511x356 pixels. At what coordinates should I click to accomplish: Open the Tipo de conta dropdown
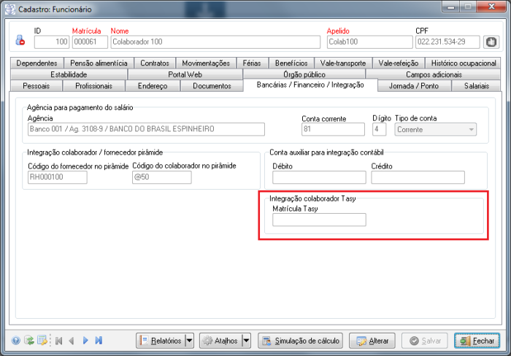pos(472,130)
